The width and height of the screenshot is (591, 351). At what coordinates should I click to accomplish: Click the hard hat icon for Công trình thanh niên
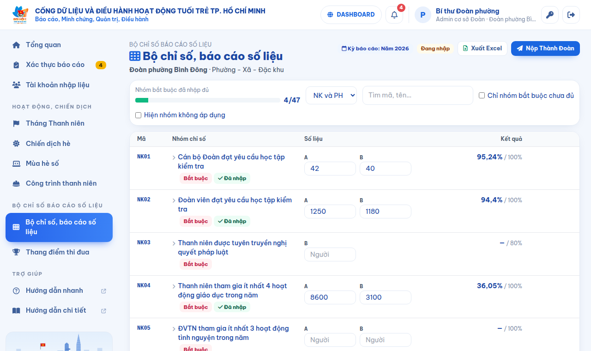tap(16, 183)
